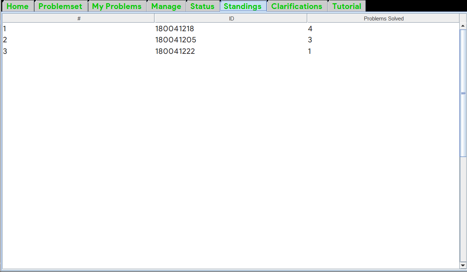Go to My Problems tab
This screenshot has height=272, width=467.
[117, 6]
